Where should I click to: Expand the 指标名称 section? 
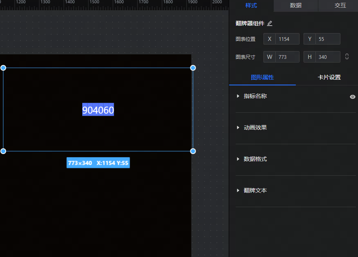tap(255, 96)
